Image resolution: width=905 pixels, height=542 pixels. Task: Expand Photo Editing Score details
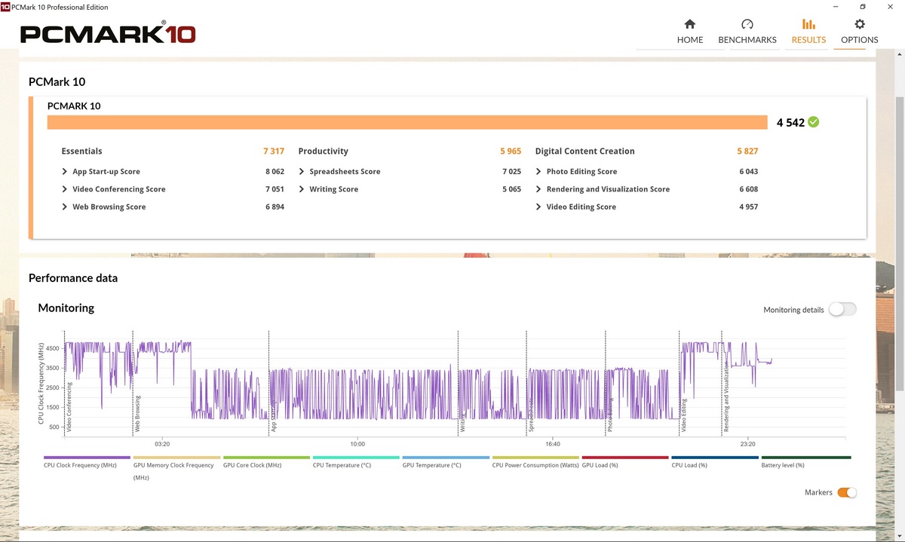(x=538, y=172)
